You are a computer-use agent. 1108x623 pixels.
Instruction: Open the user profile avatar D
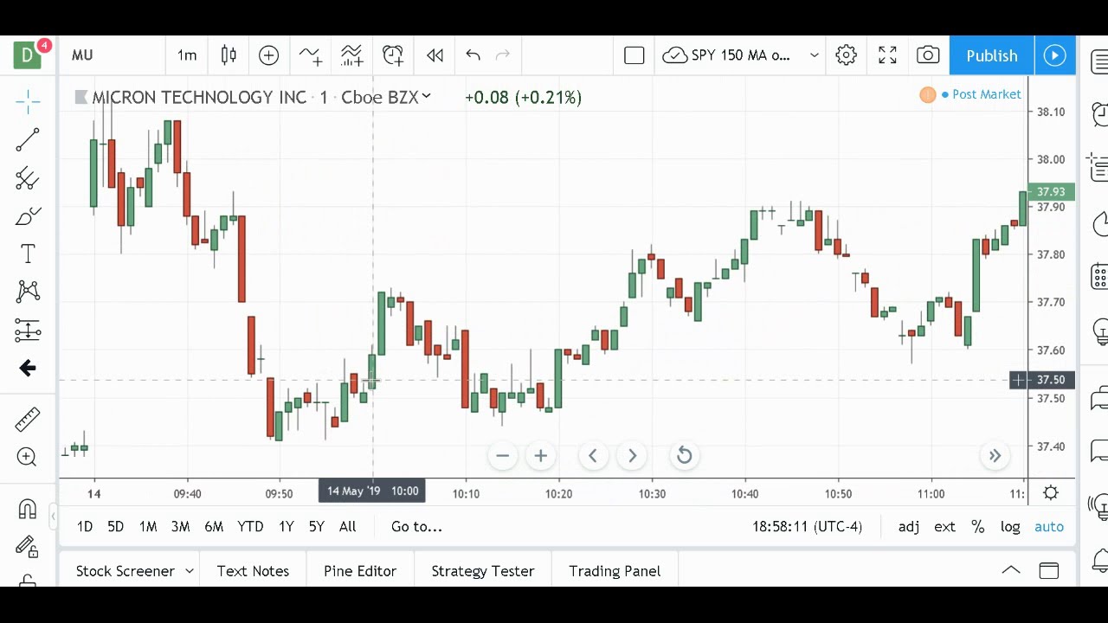pos(28,55)
